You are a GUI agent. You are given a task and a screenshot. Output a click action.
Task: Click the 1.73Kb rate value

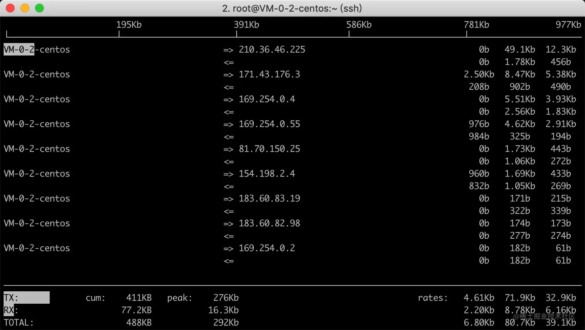(x=520, y=149)
